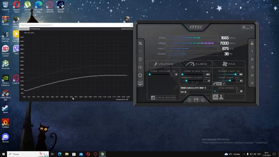
Task: Toggle the profile lock icon in Afterburner
Action: (252, 43)
